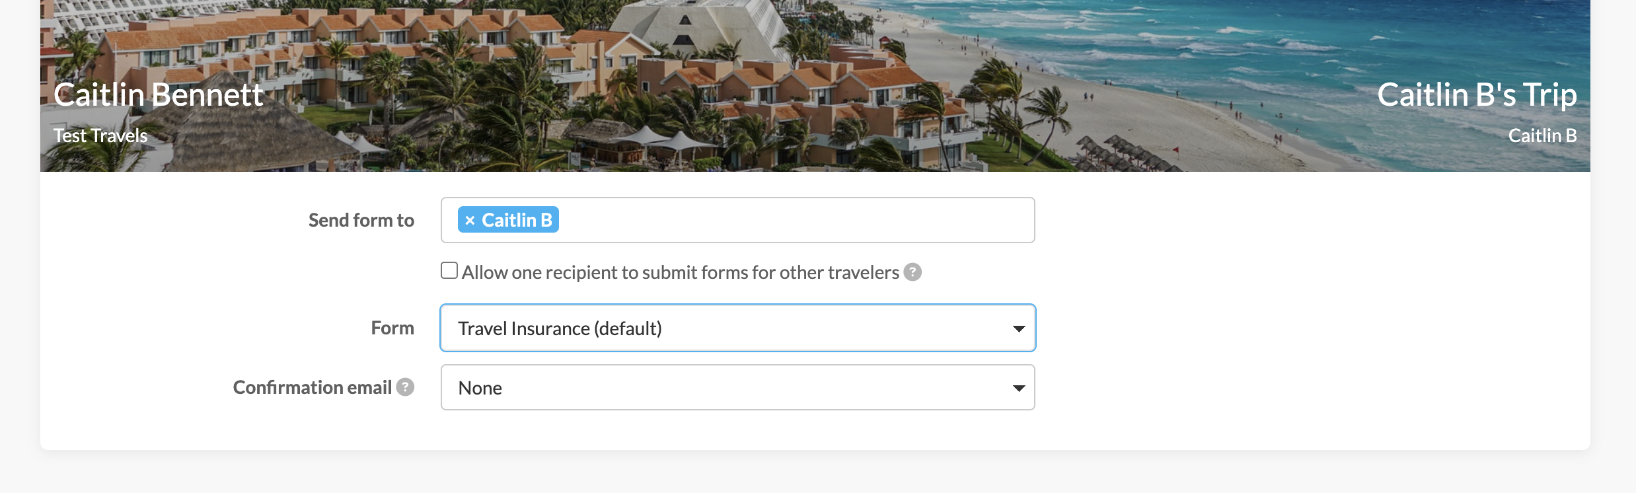Enable allow one recipient checkbox

click(449, 271)
